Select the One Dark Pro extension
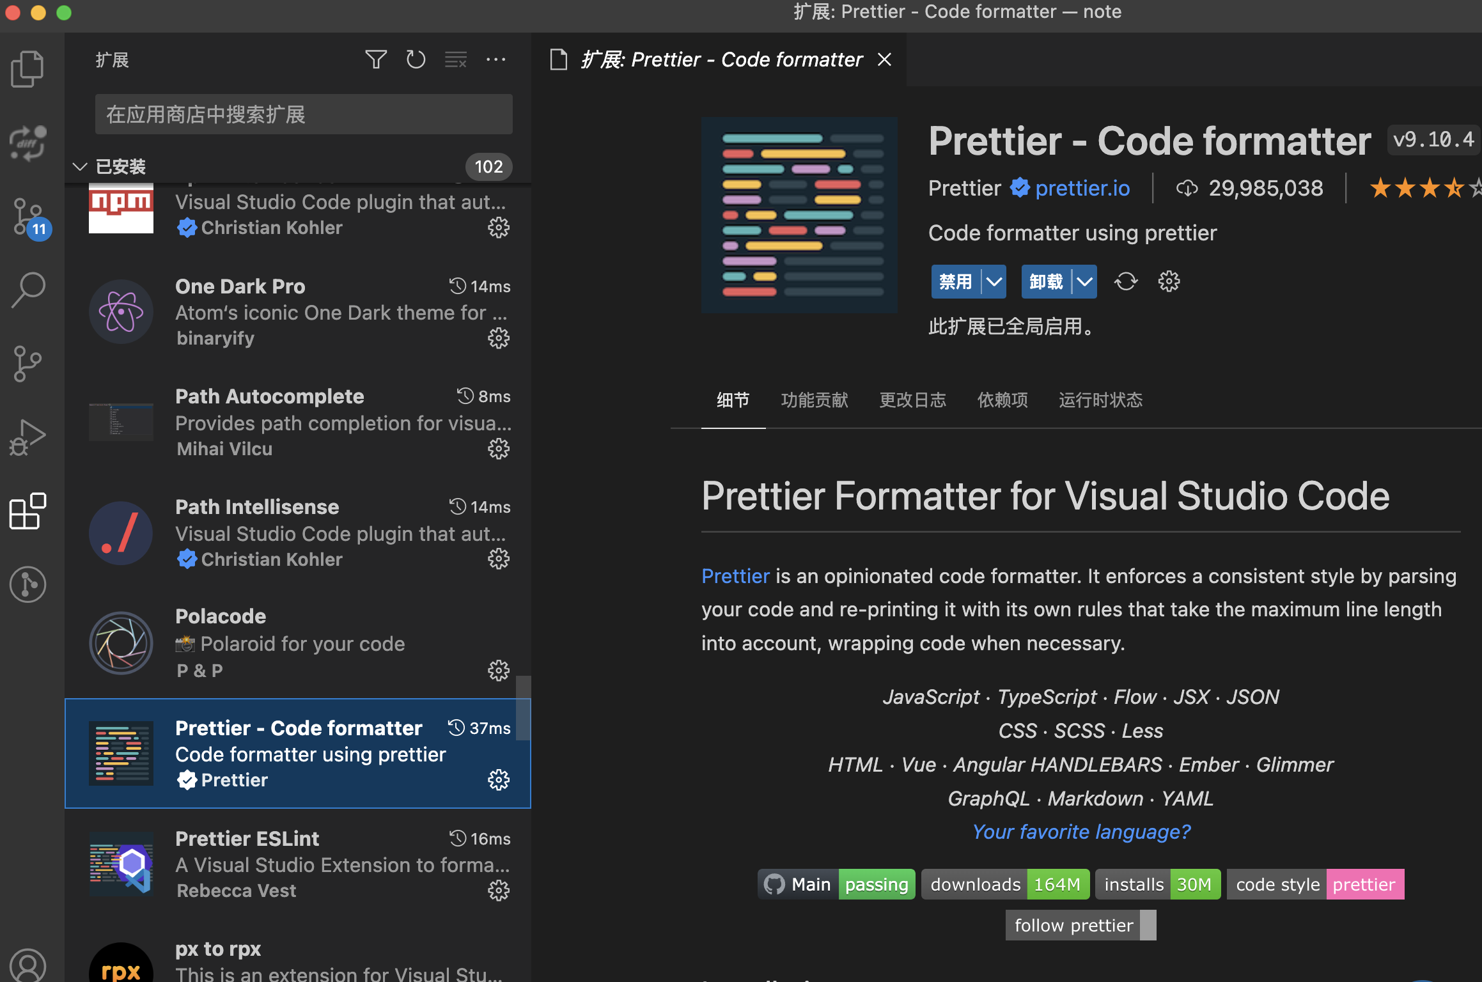The width and height of the screenshot is (1482, 982). pyautogui.click(x=298, y=312)
